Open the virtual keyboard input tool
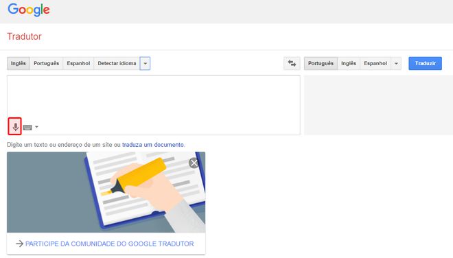 27,128
